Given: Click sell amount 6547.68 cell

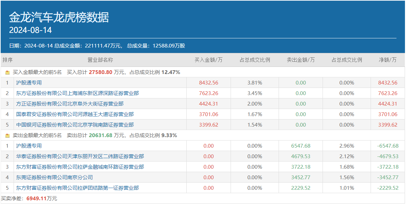Looking at the screenshot, I should (x=301, y=146).
